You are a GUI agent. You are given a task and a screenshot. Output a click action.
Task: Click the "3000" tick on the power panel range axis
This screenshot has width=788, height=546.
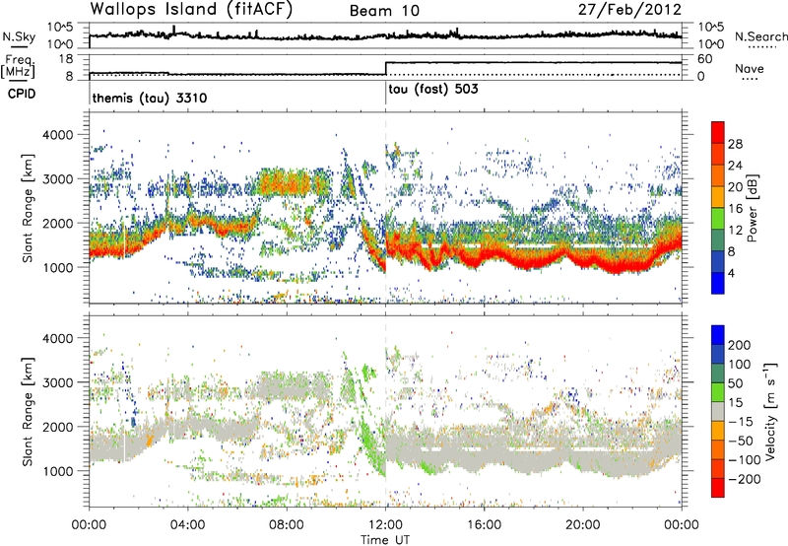pyautogui.click(x=57, y=179)
